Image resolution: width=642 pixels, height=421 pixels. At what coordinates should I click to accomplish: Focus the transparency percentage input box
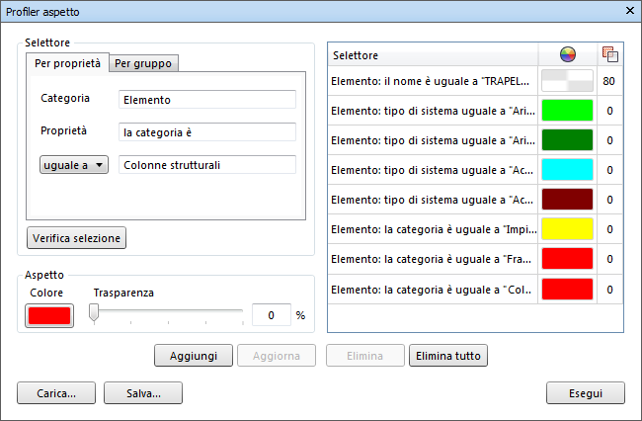coord(270,315)
